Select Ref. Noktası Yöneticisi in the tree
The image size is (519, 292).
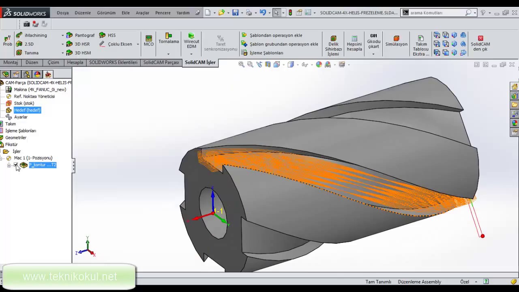[x=34, y=97]
